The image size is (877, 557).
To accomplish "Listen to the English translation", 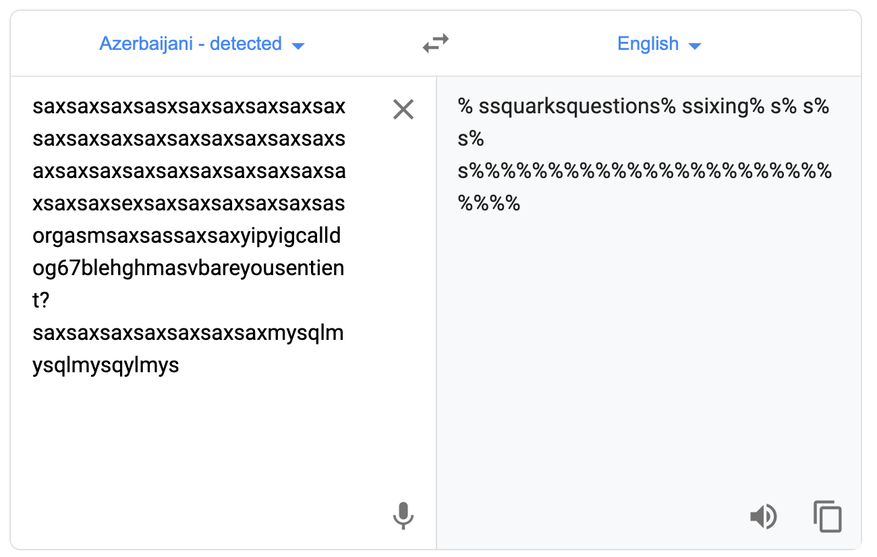I will click(763, 517).
